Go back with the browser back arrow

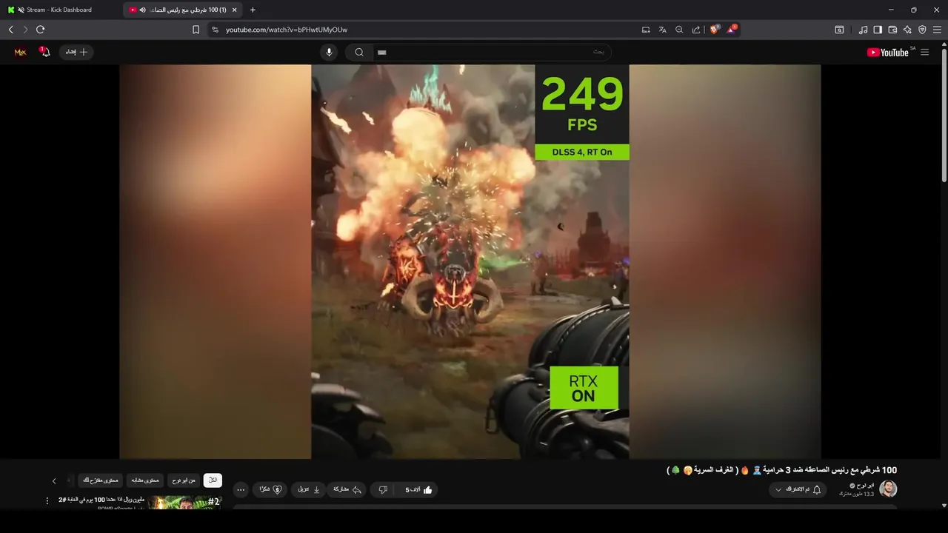(x=10, y=30)
